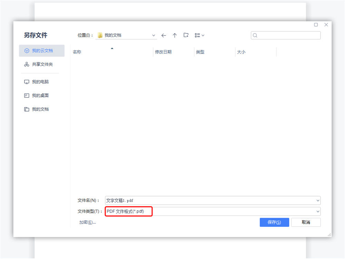345x259 pixels.
Task: Sort by 类型 column header
Action: point(200,52)
